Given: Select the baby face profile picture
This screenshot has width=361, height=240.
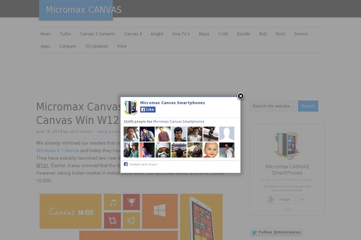Looking at the screenshot, I should point(211,150).
